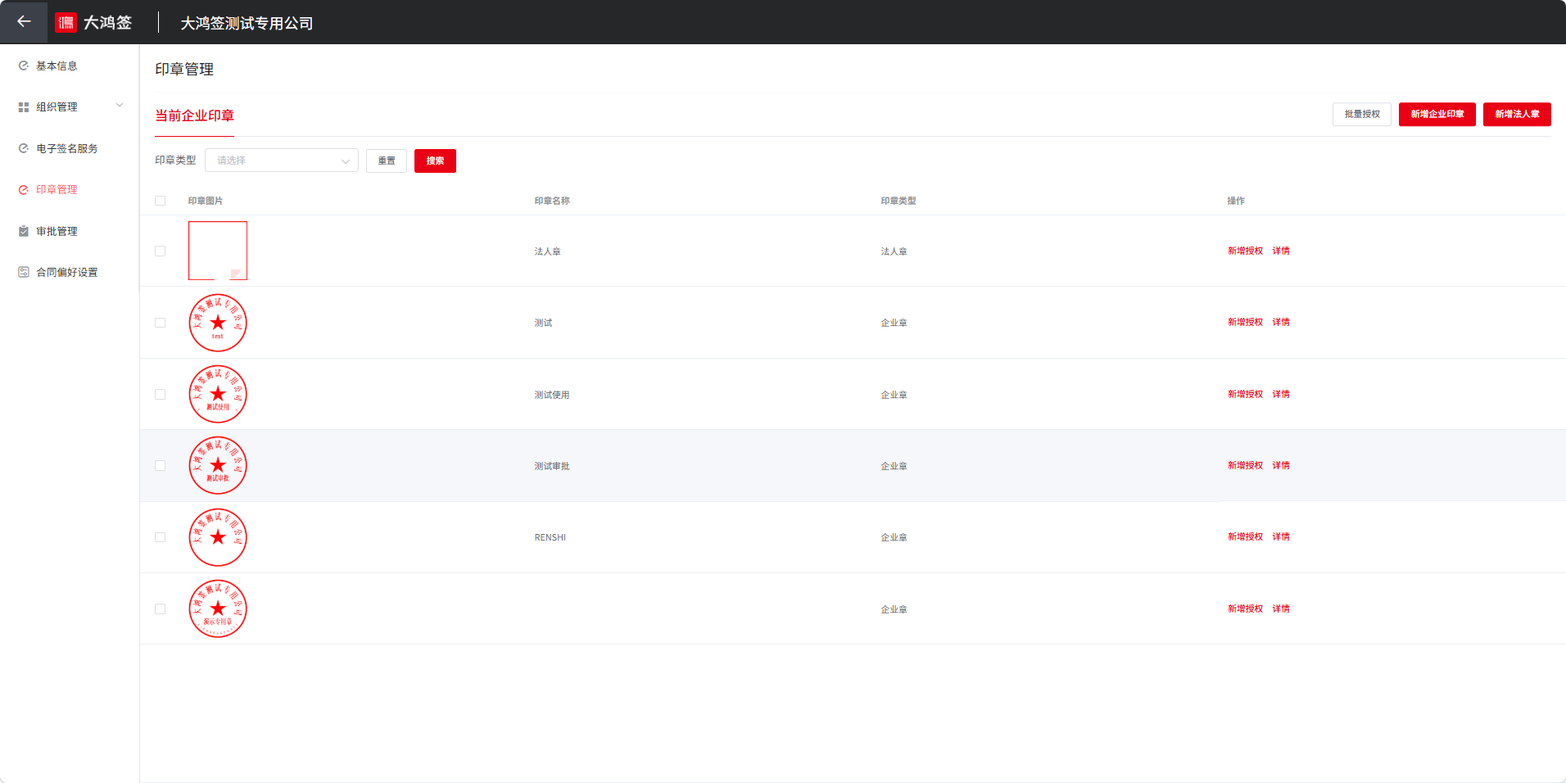The image size is (1566, 783).
Task: Expand the 组织管理 menu chevron
Action: coord(120,106)
